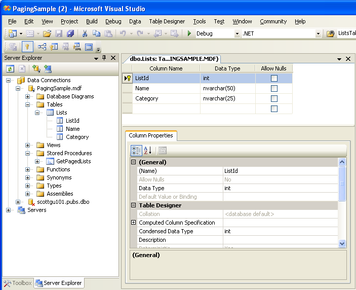Image resolution: width=356 pixels, height=290 pixels.
Task: Select the Category column in tree
Action: 77,137
